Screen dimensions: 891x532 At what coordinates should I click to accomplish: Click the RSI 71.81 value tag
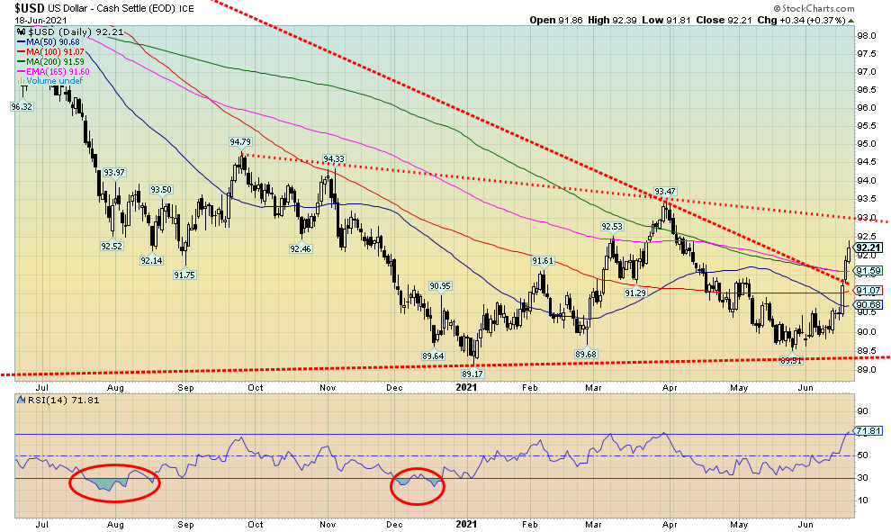click(x=867, y=432)
